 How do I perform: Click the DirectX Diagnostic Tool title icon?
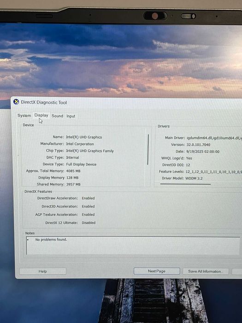pyautogui.click(x=16, y=102)
